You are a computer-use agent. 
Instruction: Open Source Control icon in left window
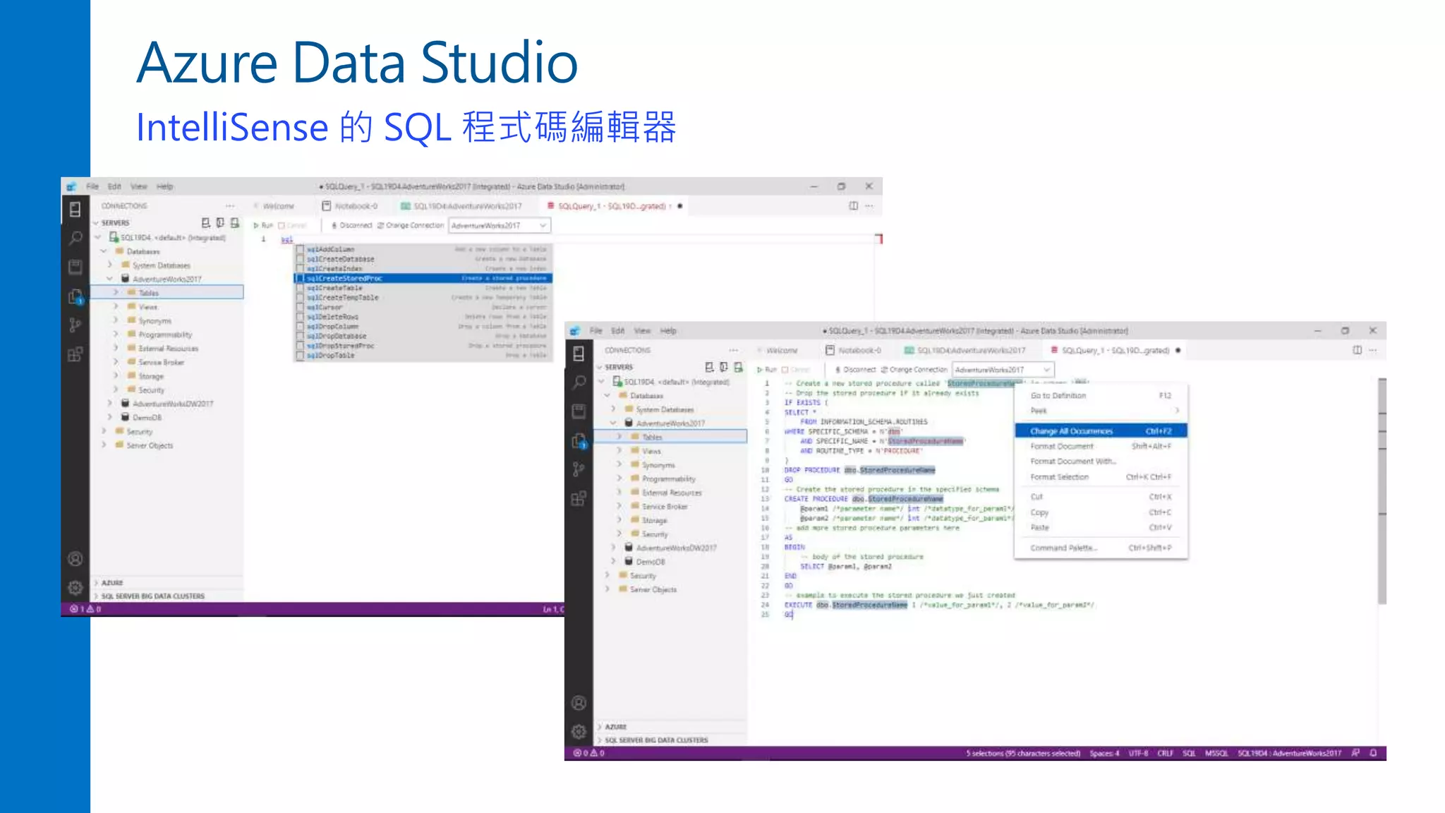[75, 325]
